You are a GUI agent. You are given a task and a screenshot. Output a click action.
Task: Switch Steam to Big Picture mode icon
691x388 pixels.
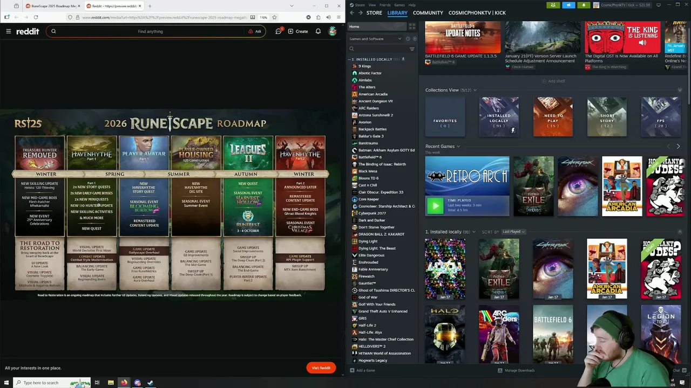point(659,5)
